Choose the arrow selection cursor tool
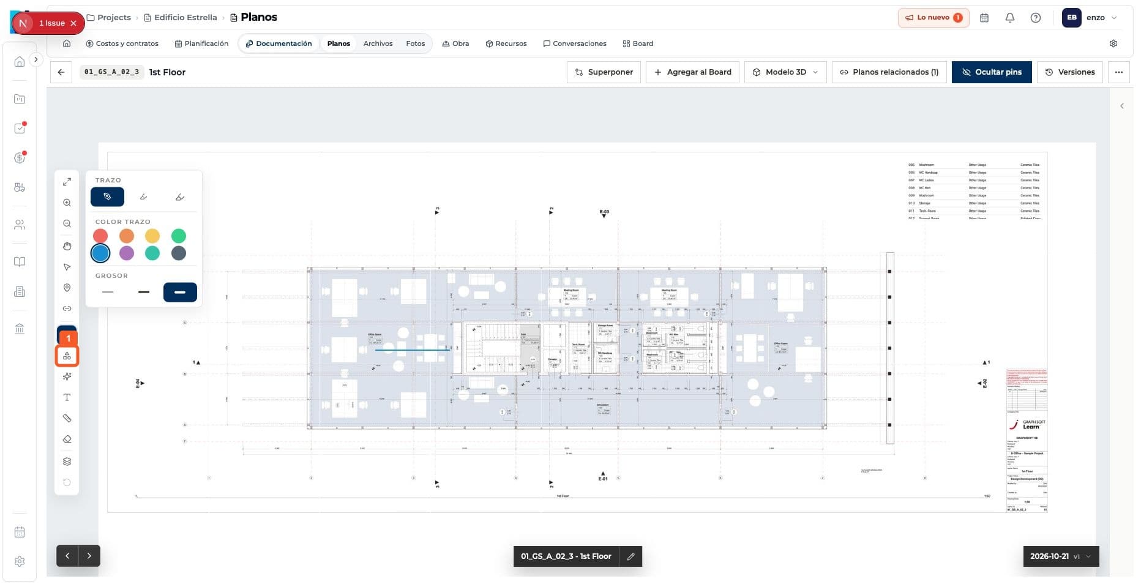The height and width of the screenshot is (584, 1141). pos(67,267)
